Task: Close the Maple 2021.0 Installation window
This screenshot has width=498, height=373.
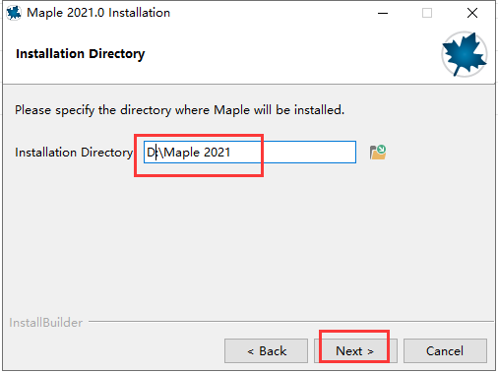Action: pos(472,13)
